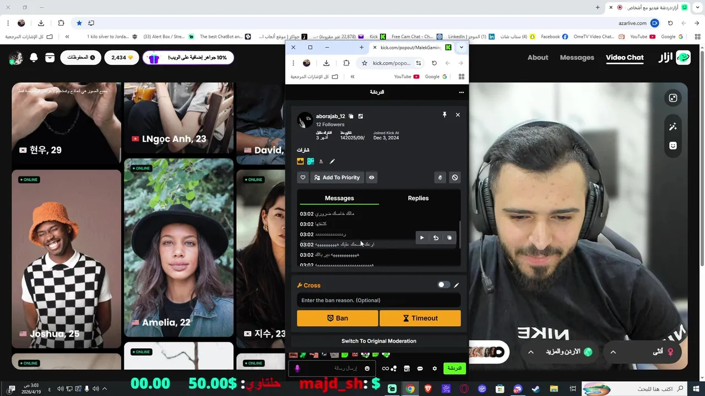Open the Facebook bookmark in the main browser
The width and height of the screenshot is (705, 396).
[x=554, y=37]
